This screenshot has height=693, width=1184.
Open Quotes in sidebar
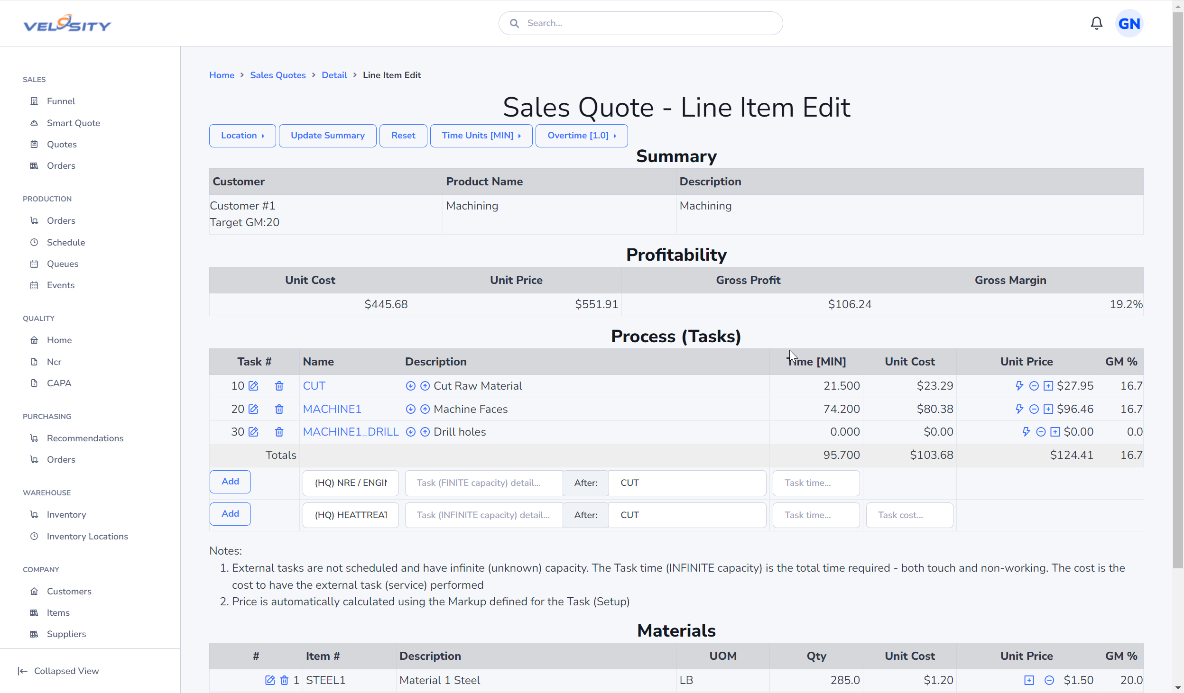tap(62, 144)
